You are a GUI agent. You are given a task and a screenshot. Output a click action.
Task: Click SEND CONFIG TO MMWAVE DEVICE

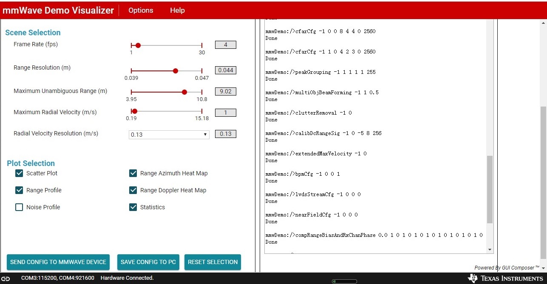tap(58, 262)
